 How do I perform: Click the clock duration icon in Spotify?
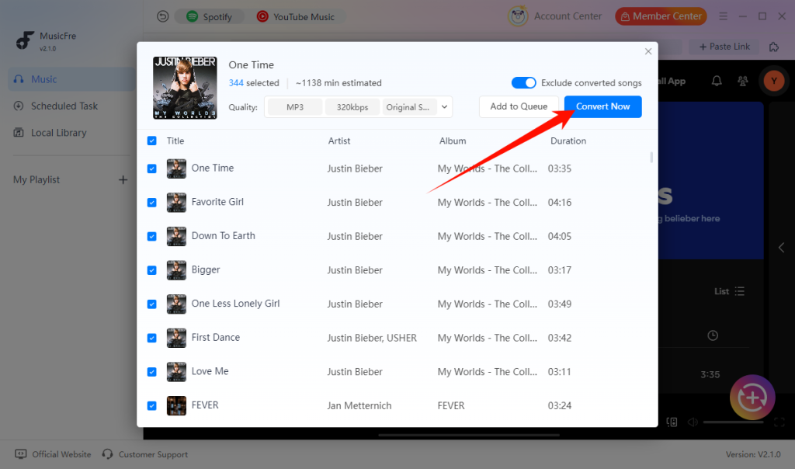click(x=713, y=335)
